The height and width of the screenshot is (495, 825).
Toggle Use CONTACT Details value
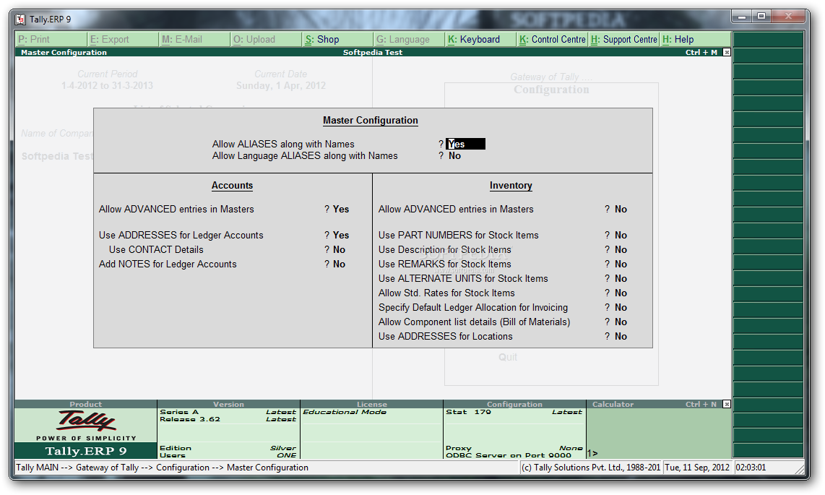pos(340,250)
